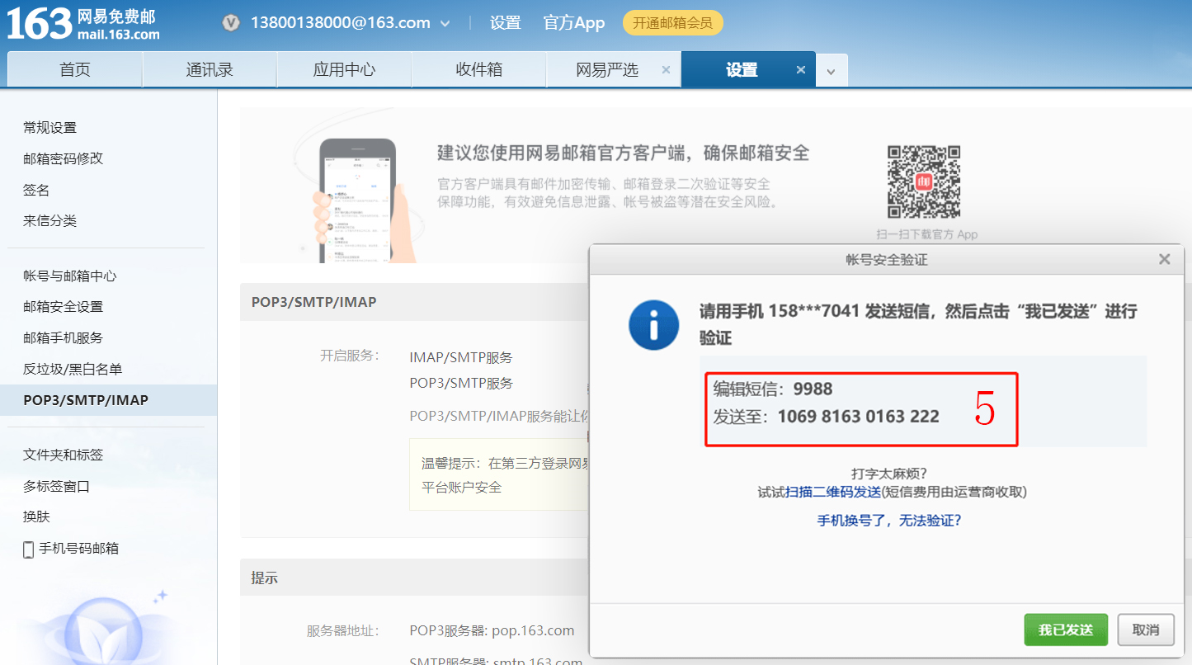
Task: Click the blue info icon in dialog
Action: (x=653, y=325)
